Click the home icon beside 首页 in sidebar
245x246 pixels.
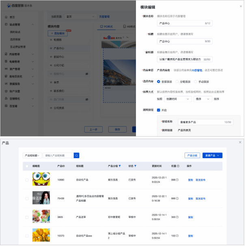point(6,17)
